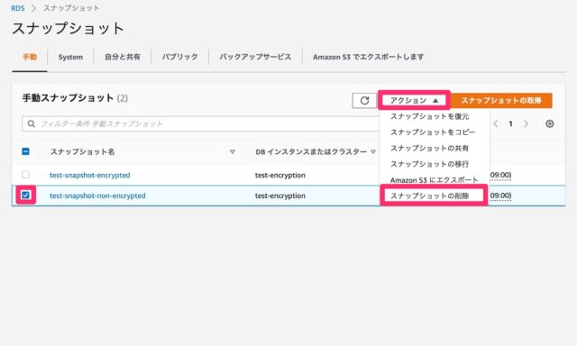This screenshot has height=346, width=577.
Task: Open table preferences gear icon
Action: click(549, 124)
